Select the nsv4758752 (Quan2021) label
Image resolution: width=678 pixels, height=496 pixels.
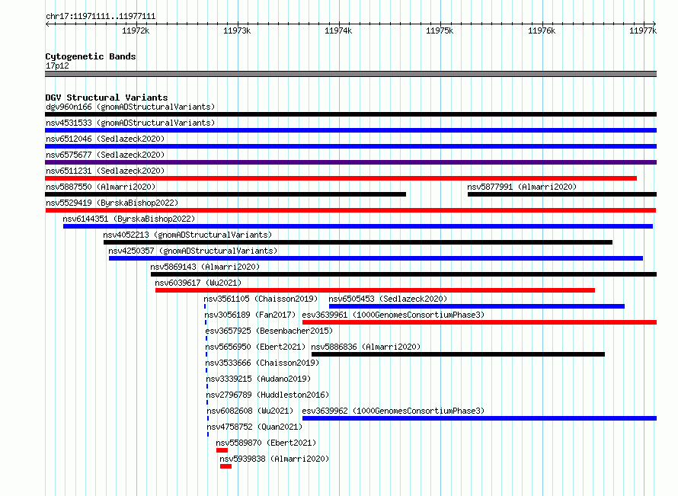point(254,427)
